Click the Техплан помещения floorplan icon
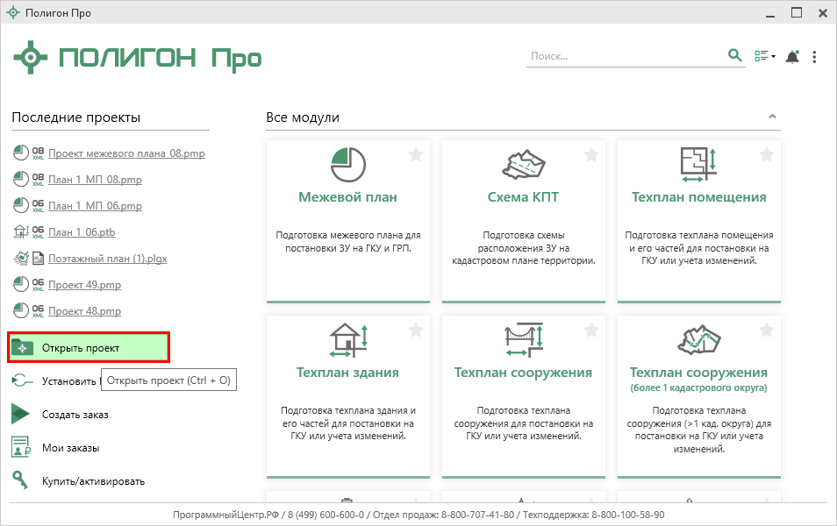837x526 pixels. [698, 164]
